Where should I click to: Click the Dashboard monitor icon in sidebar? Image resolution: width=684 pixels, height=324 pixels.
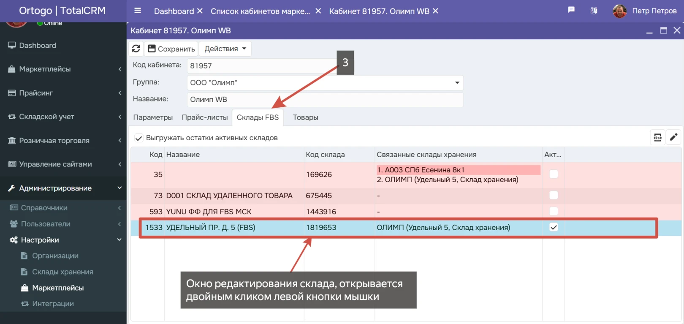click(x=12, y=45)
